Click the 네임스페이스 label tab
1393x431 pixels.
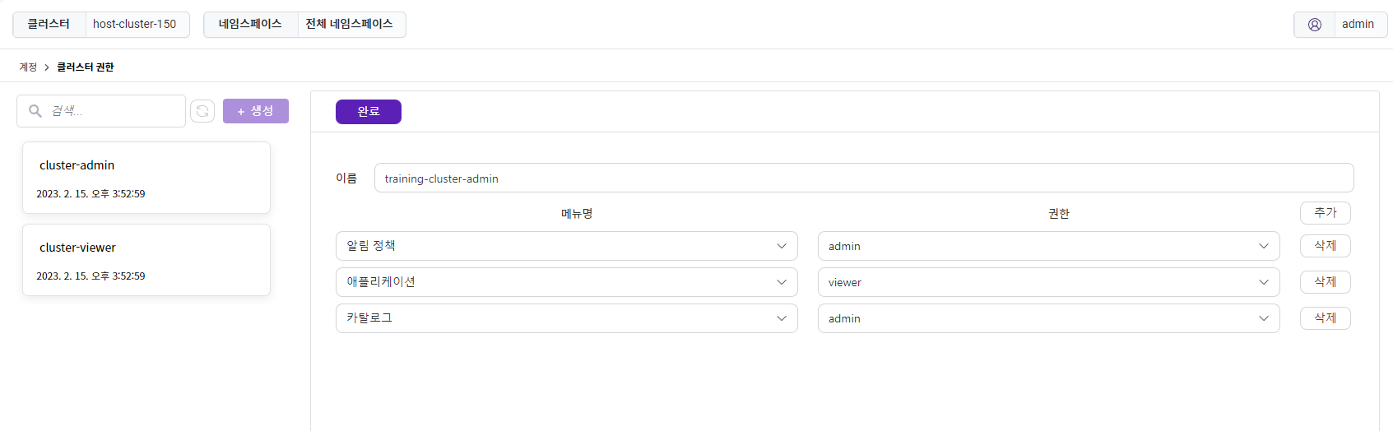tap(251, 25)
